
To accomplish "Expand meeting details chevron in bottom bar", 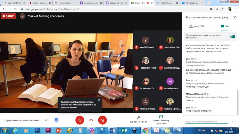I will 46,120.
